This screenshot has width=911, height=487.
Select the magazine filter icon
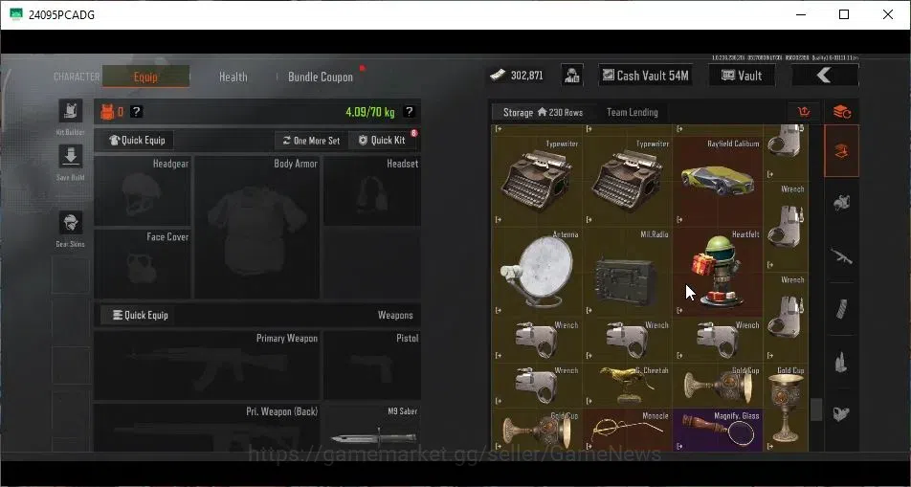coord(841,309)
